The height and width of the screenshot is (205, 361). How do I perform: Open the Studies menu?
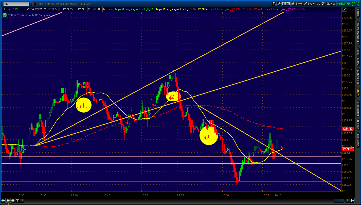point(329,4)
